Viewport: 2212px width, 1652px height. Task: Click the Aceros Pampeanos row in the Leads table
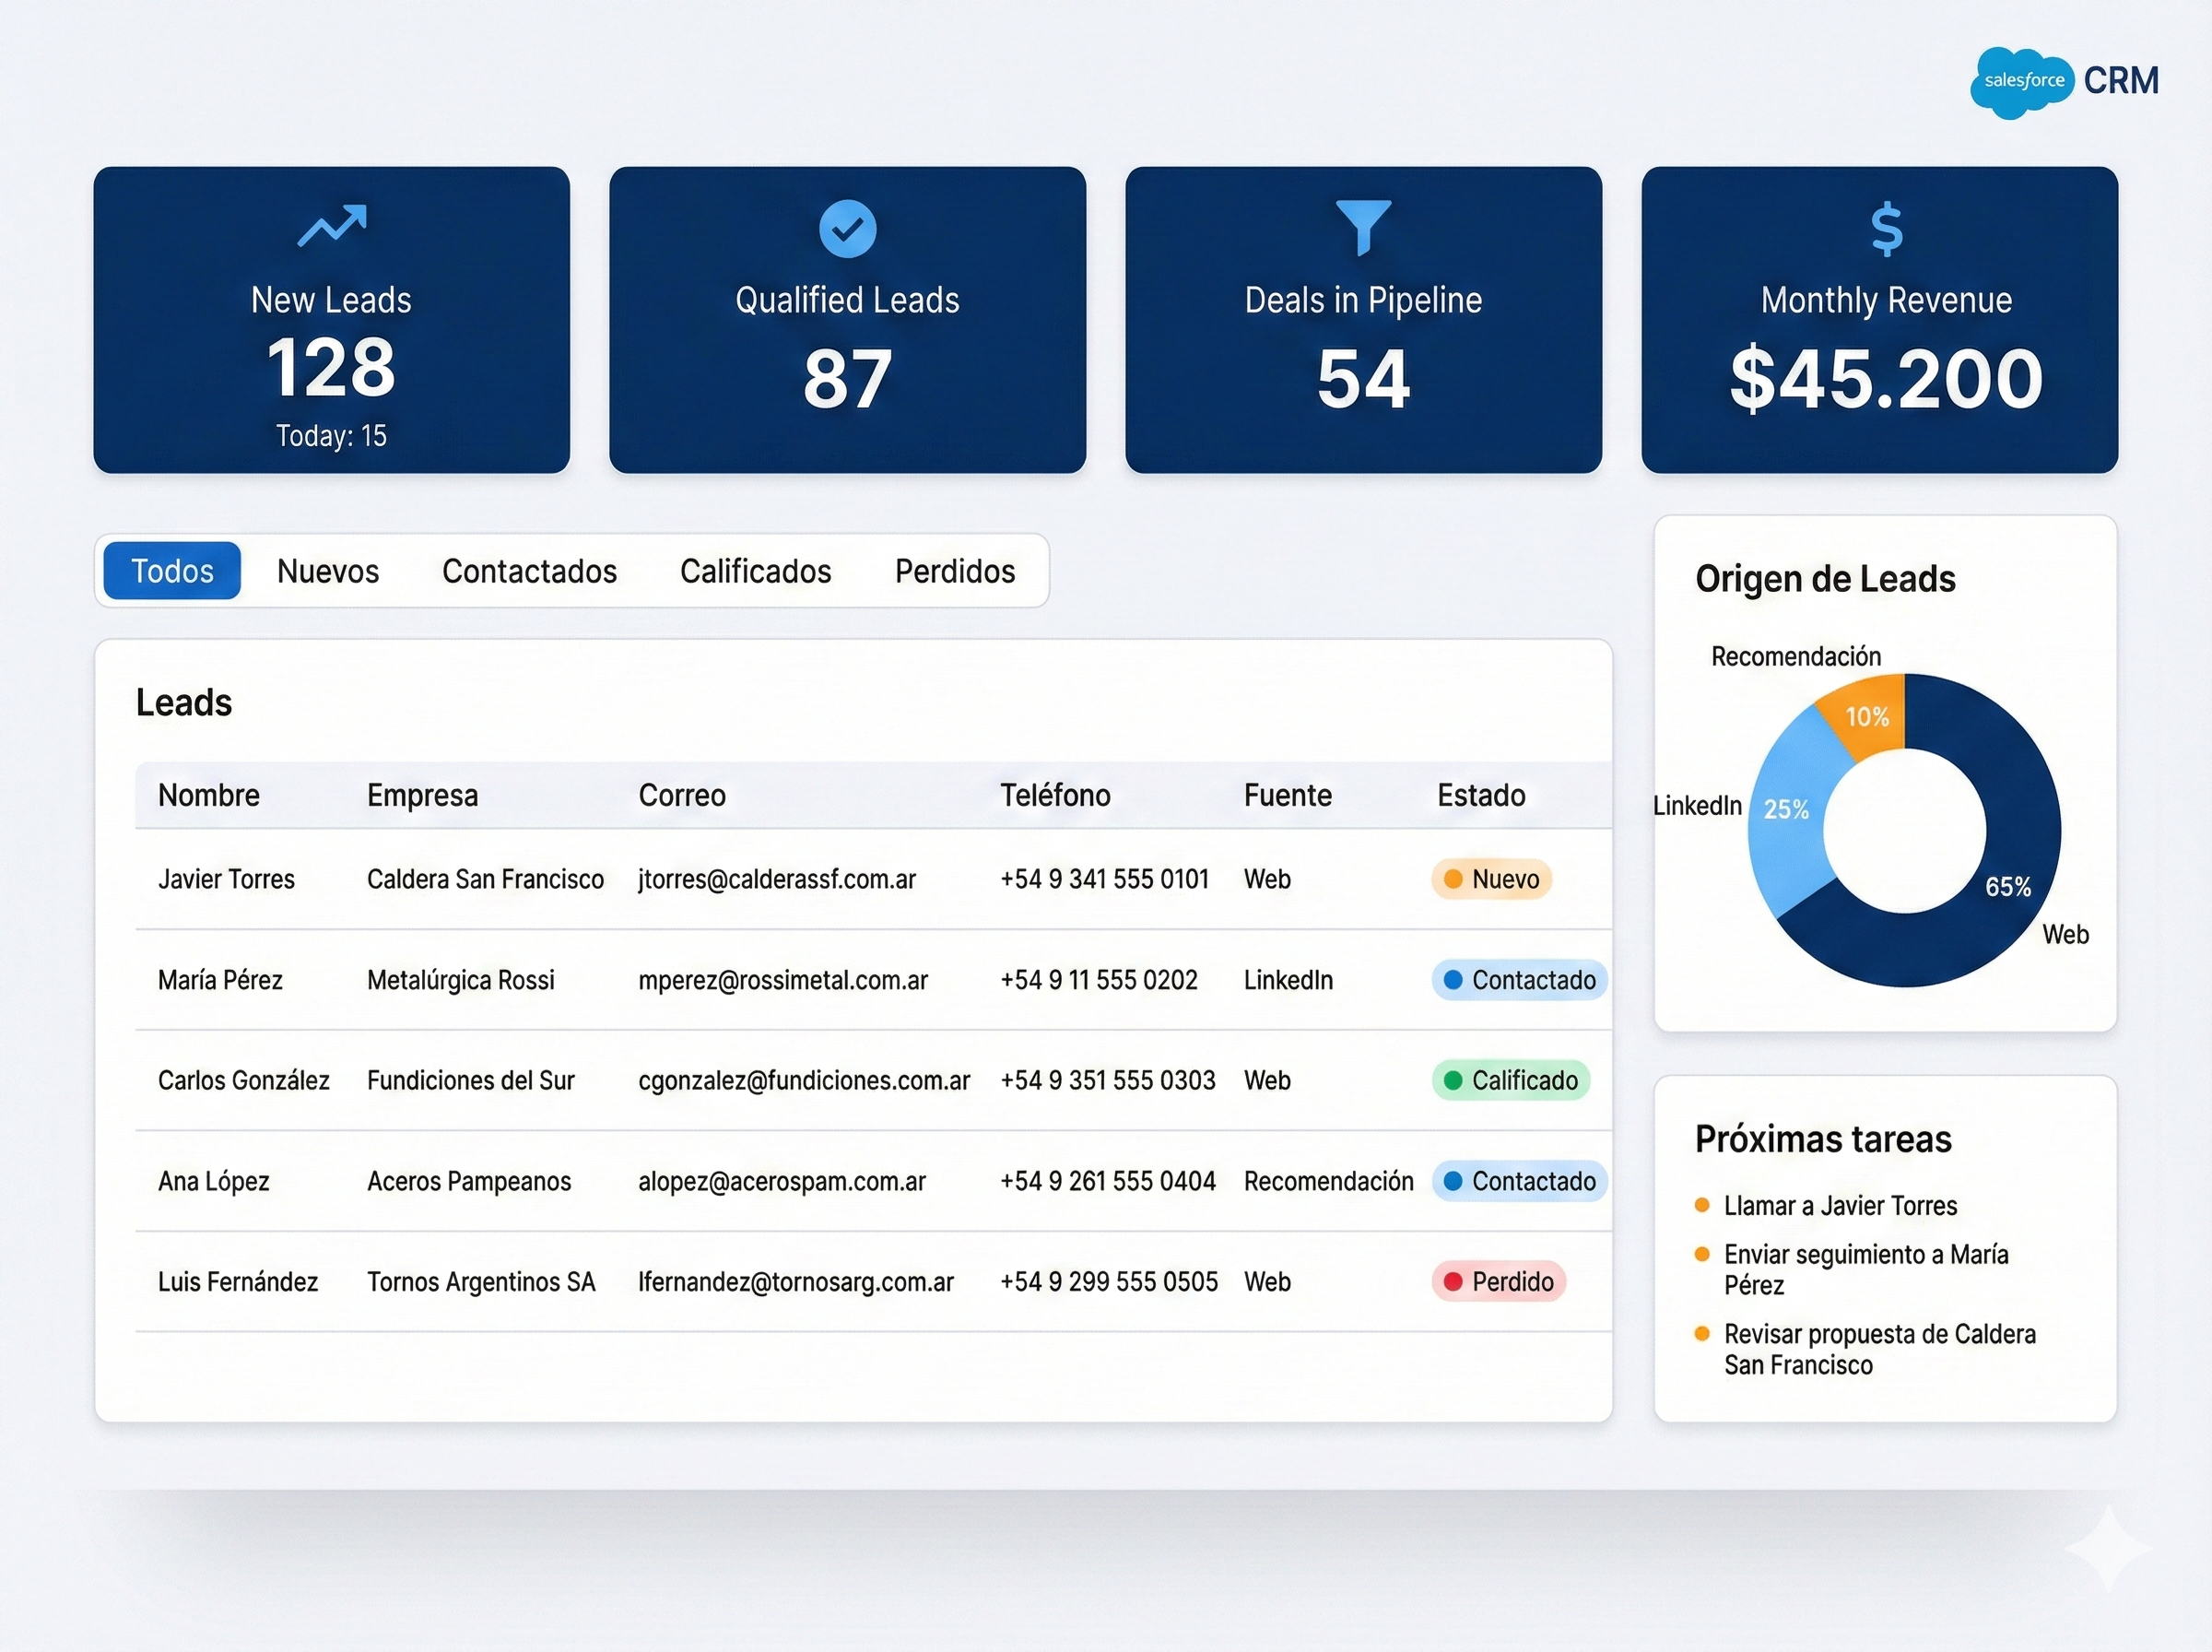(469, 1181)
